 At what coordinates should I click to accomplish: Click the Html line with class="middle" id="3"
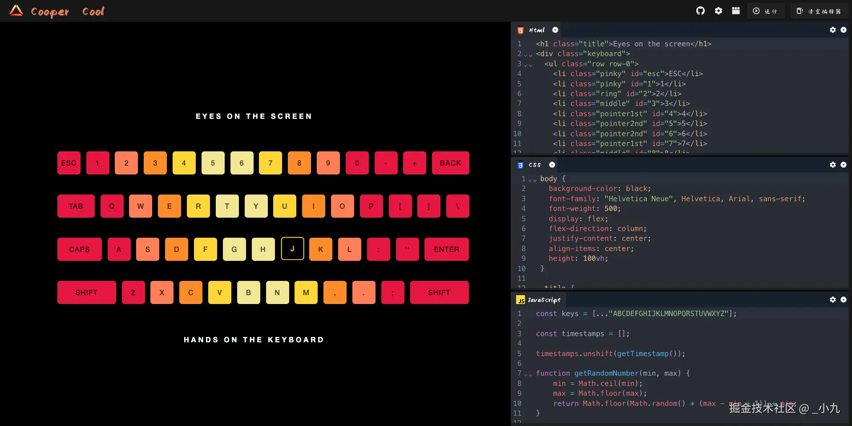tap(622, 104)
